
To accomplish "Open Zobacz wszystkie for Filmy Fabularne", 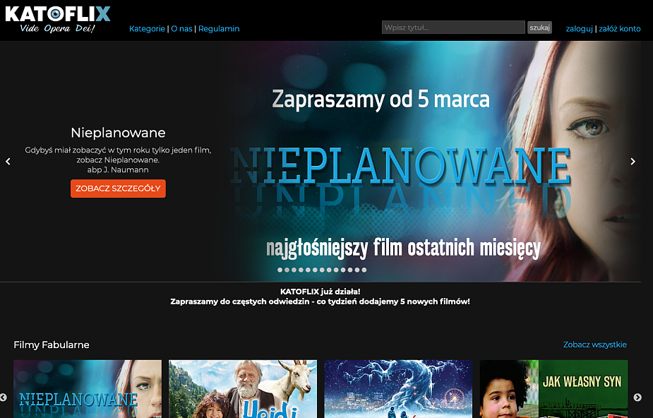I will coord(594,345).
